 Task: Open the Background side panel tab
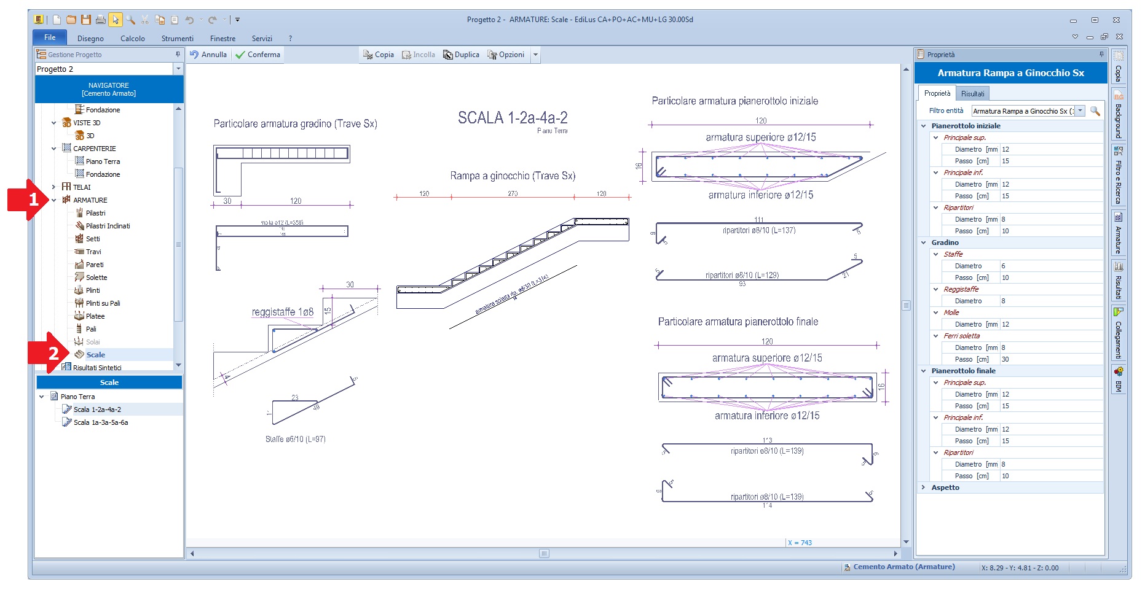click(x=1119, y=115)
